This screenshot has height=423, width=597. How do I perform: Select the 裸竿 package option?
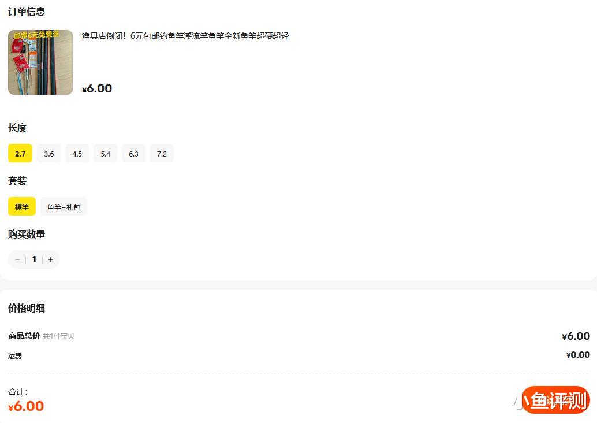point(22,206)
